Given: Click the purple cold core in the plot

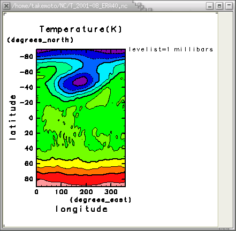Looking at the screenshot, I should (x=80, y=81).
